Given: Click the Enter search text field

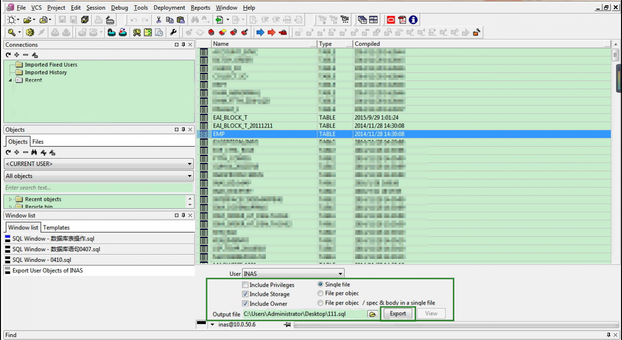Looking at the screenshot, I should point(99,188).
